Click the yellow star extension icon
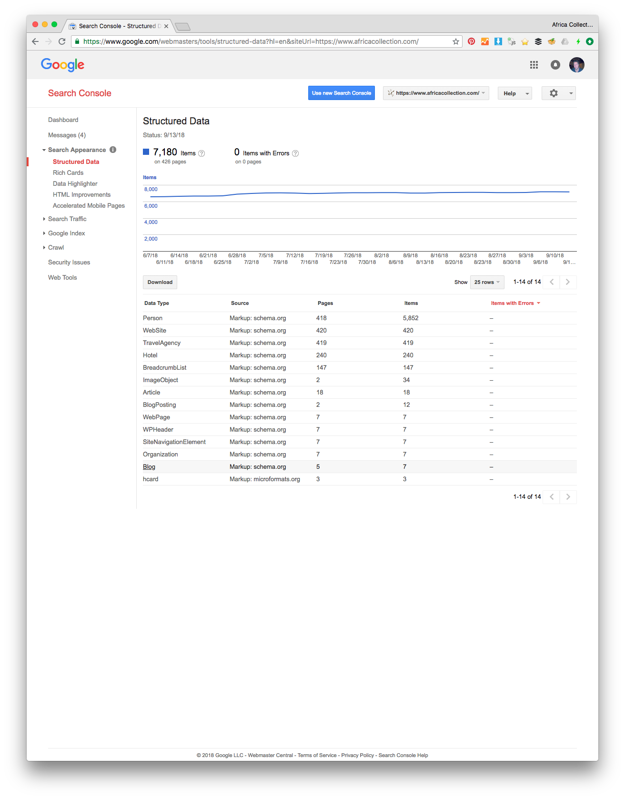 click(x=525, y=41)
